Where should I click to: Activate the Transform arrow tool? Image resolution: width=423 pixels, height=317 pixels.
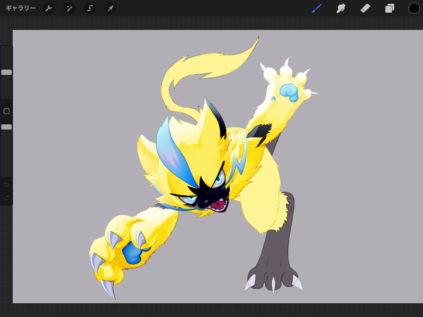coord(110,8)
